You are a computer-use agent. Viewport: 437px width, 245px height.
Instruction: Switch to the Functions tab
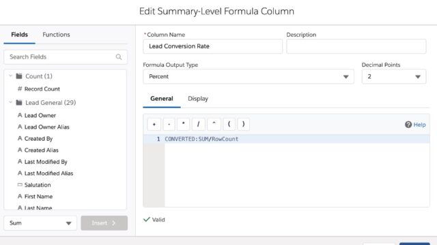click(56, 35)
